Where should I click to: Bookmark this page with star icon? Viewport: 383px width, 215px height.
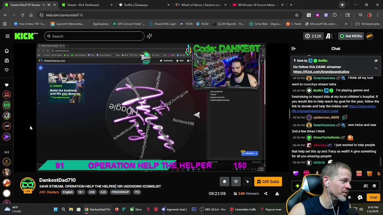[297, 15]
